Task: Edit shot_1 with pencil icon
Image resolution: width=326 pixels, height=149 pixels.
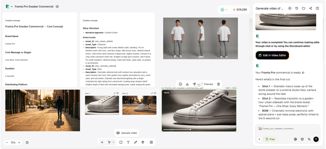Action: [x=115, y=93]
